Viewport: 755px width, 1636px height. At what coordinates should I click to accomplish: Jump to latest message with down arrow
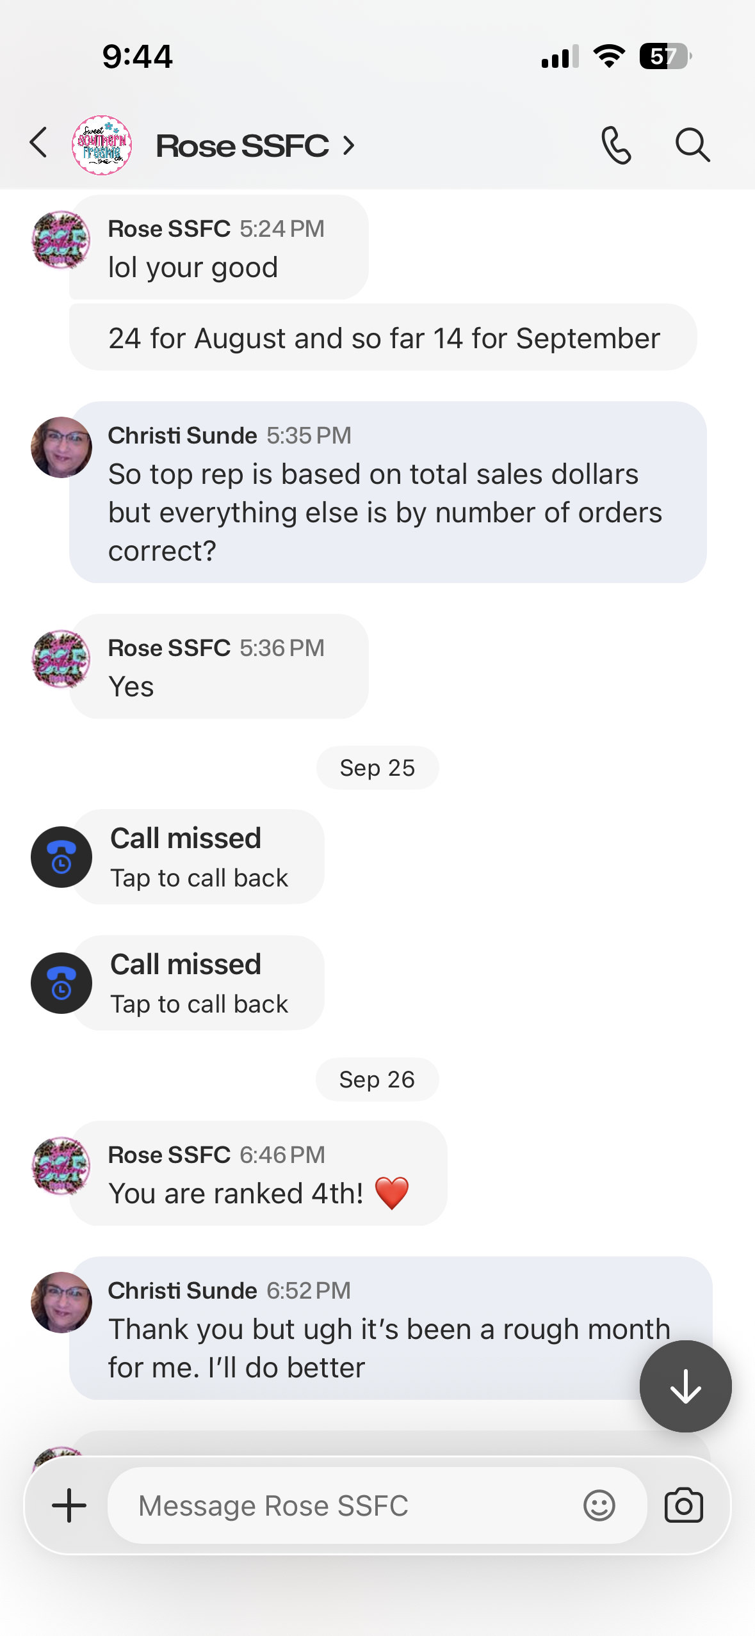tap(685, 1386)
